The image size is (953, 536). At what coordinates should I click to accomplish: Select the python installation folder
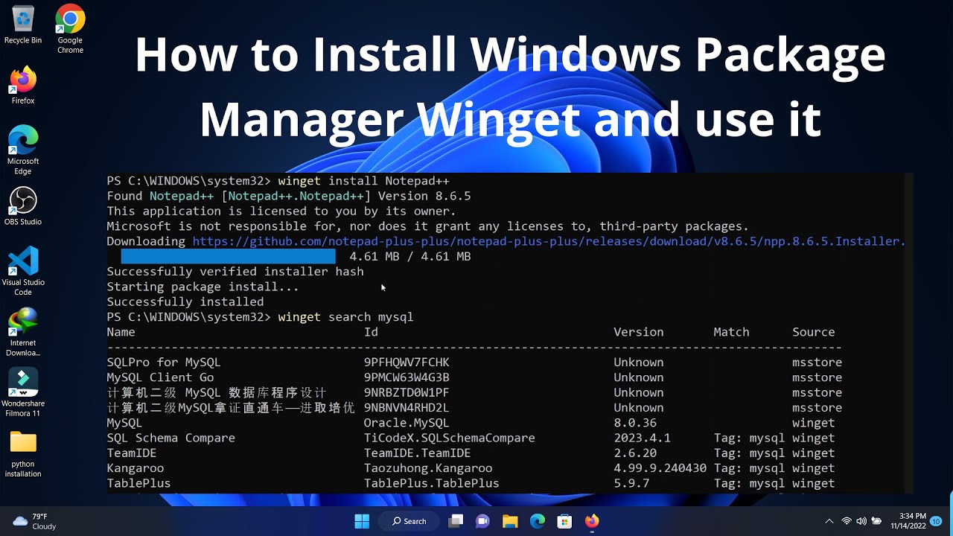(23, 454)
